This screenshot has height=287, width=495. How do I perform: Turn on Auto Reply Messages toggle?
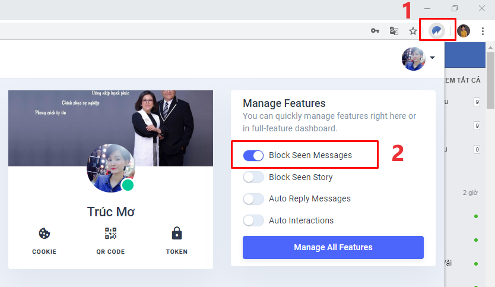coord(253,199)
